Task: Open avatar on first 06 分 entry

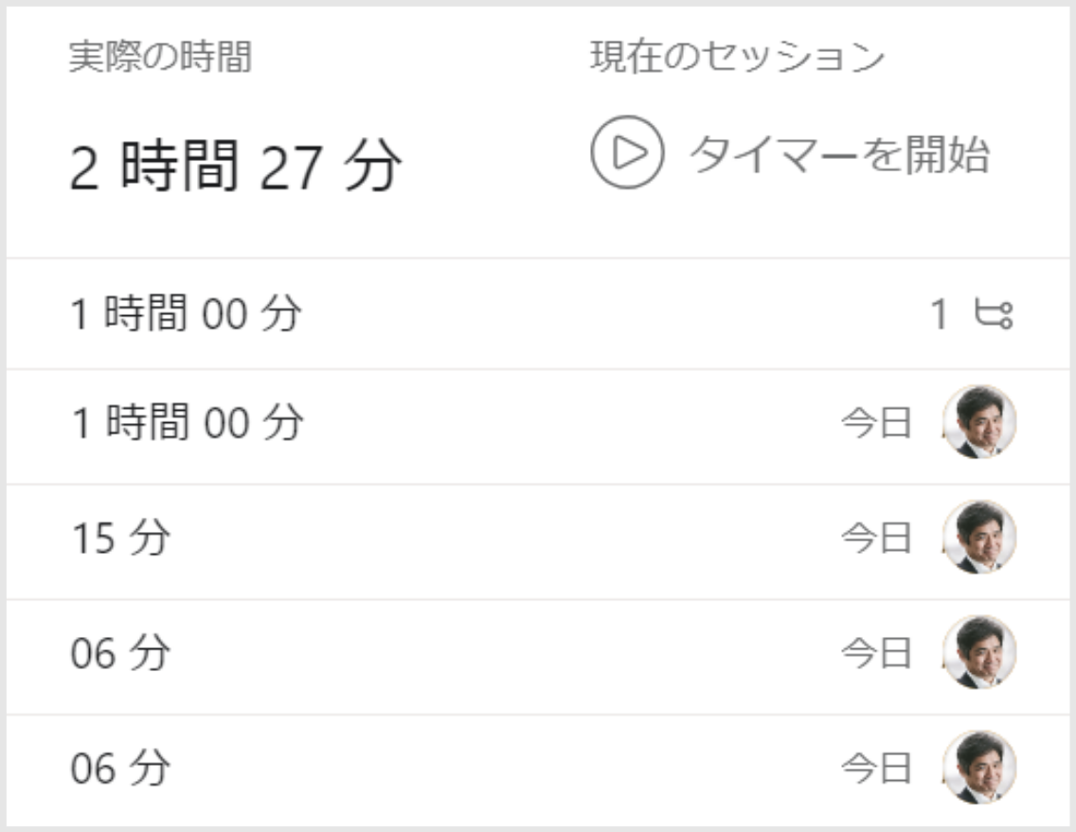Action: 979,652
